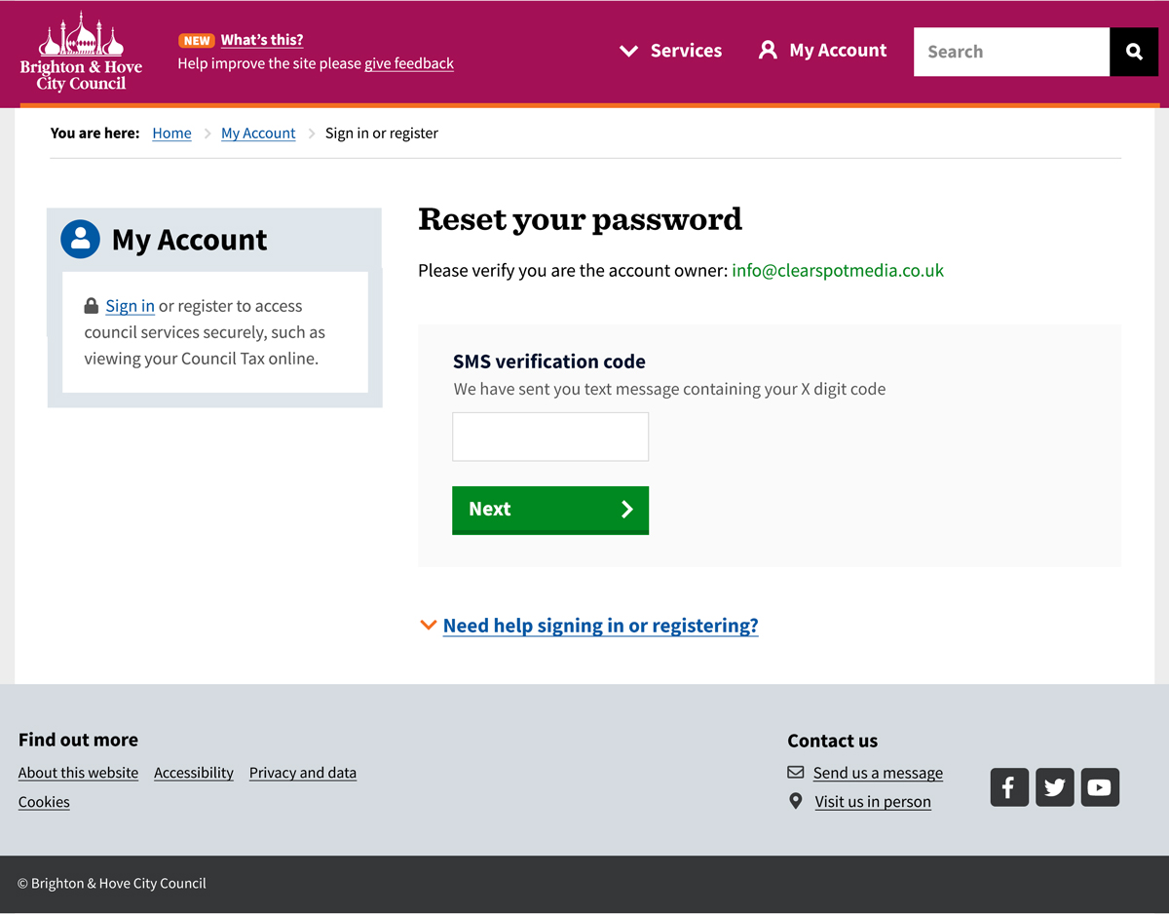Click the Brighton & Hove City Council logo

[81, 53]
